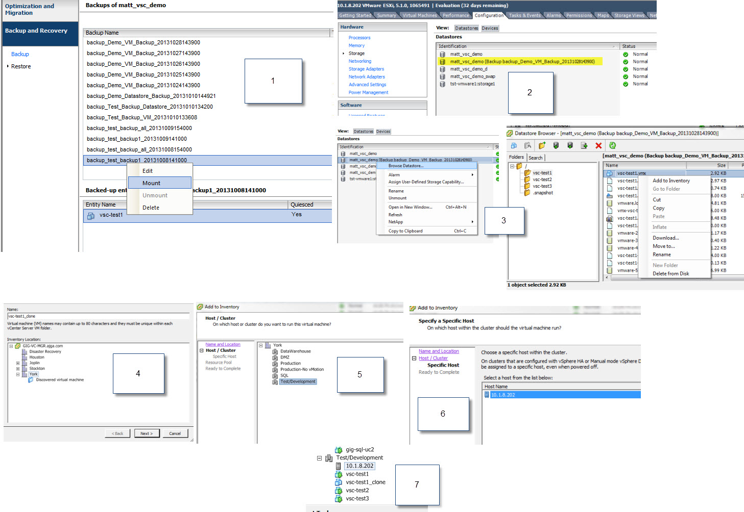Click the vsc-test1.vmx file icon
Image resolution: width=744 pixels, height=512 pixels.
coord(609,173)
